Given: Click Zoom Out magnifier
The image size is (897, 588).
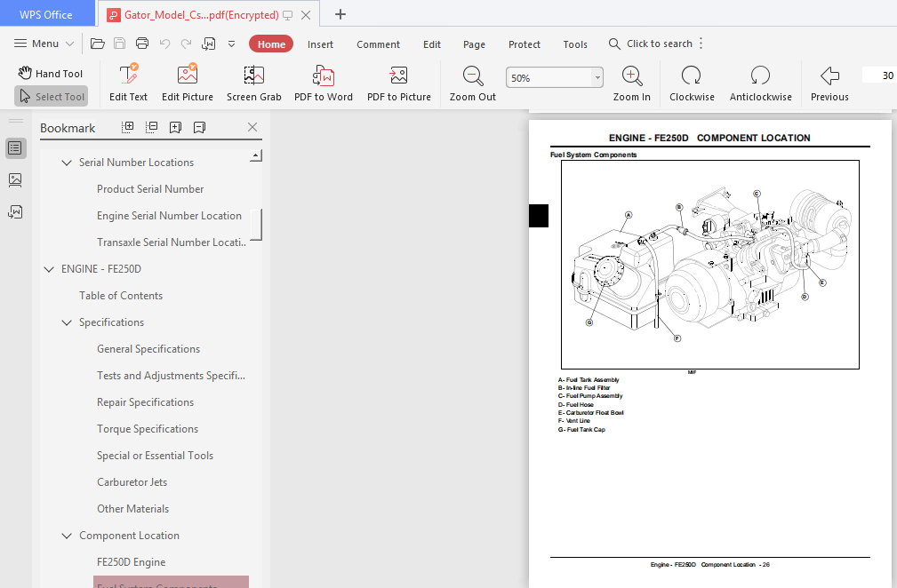Looking at the screenshot, I should 473,83.
